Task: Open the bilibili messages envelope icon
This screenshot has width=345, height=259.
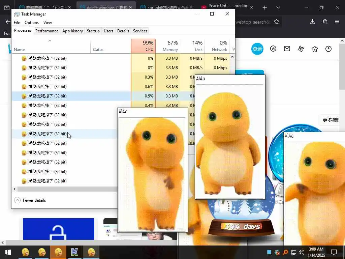Action: point(287,49)
